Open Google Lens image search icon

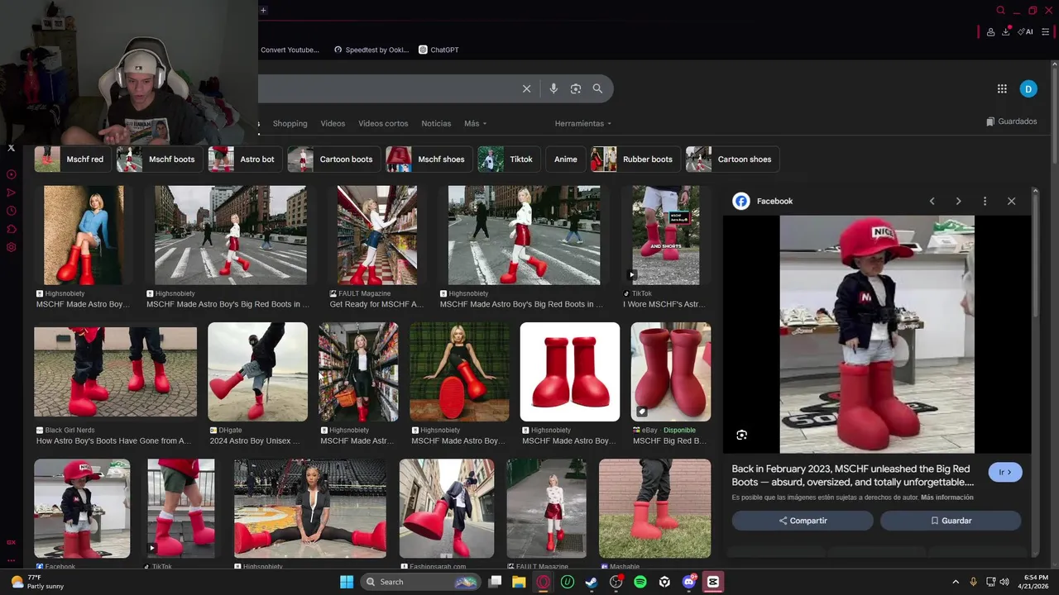tap(576, 88)
